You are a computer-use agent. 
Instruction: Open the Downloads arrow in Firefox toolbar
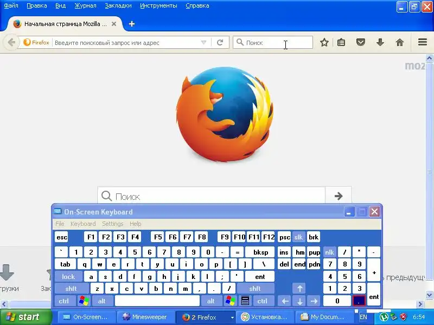380,43
